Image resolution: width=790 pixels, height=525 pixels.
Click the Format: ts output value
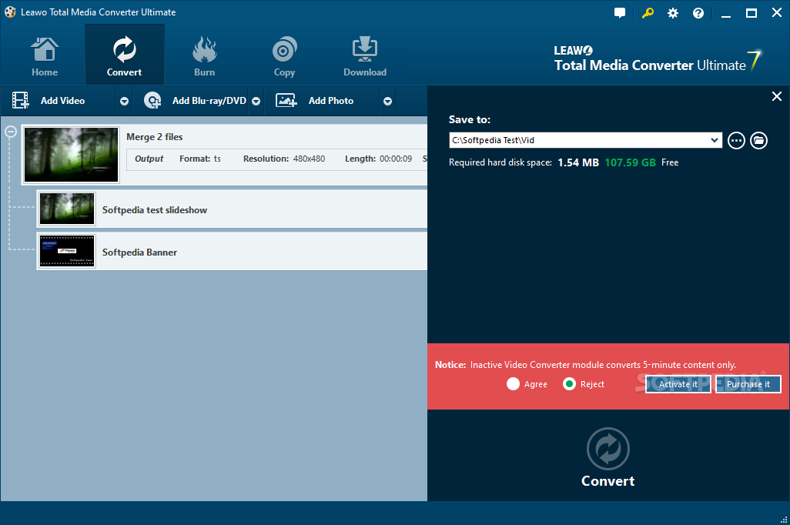pyautogui.click(x=200, y=159)
